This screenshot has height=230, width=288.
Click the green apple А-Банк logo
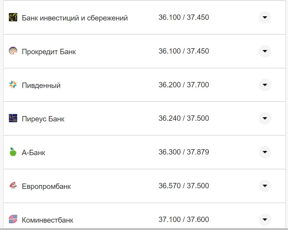(12, 152)
